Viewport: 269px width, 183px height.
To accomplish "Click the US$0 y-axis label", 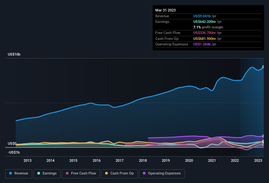I will (12, 143).
